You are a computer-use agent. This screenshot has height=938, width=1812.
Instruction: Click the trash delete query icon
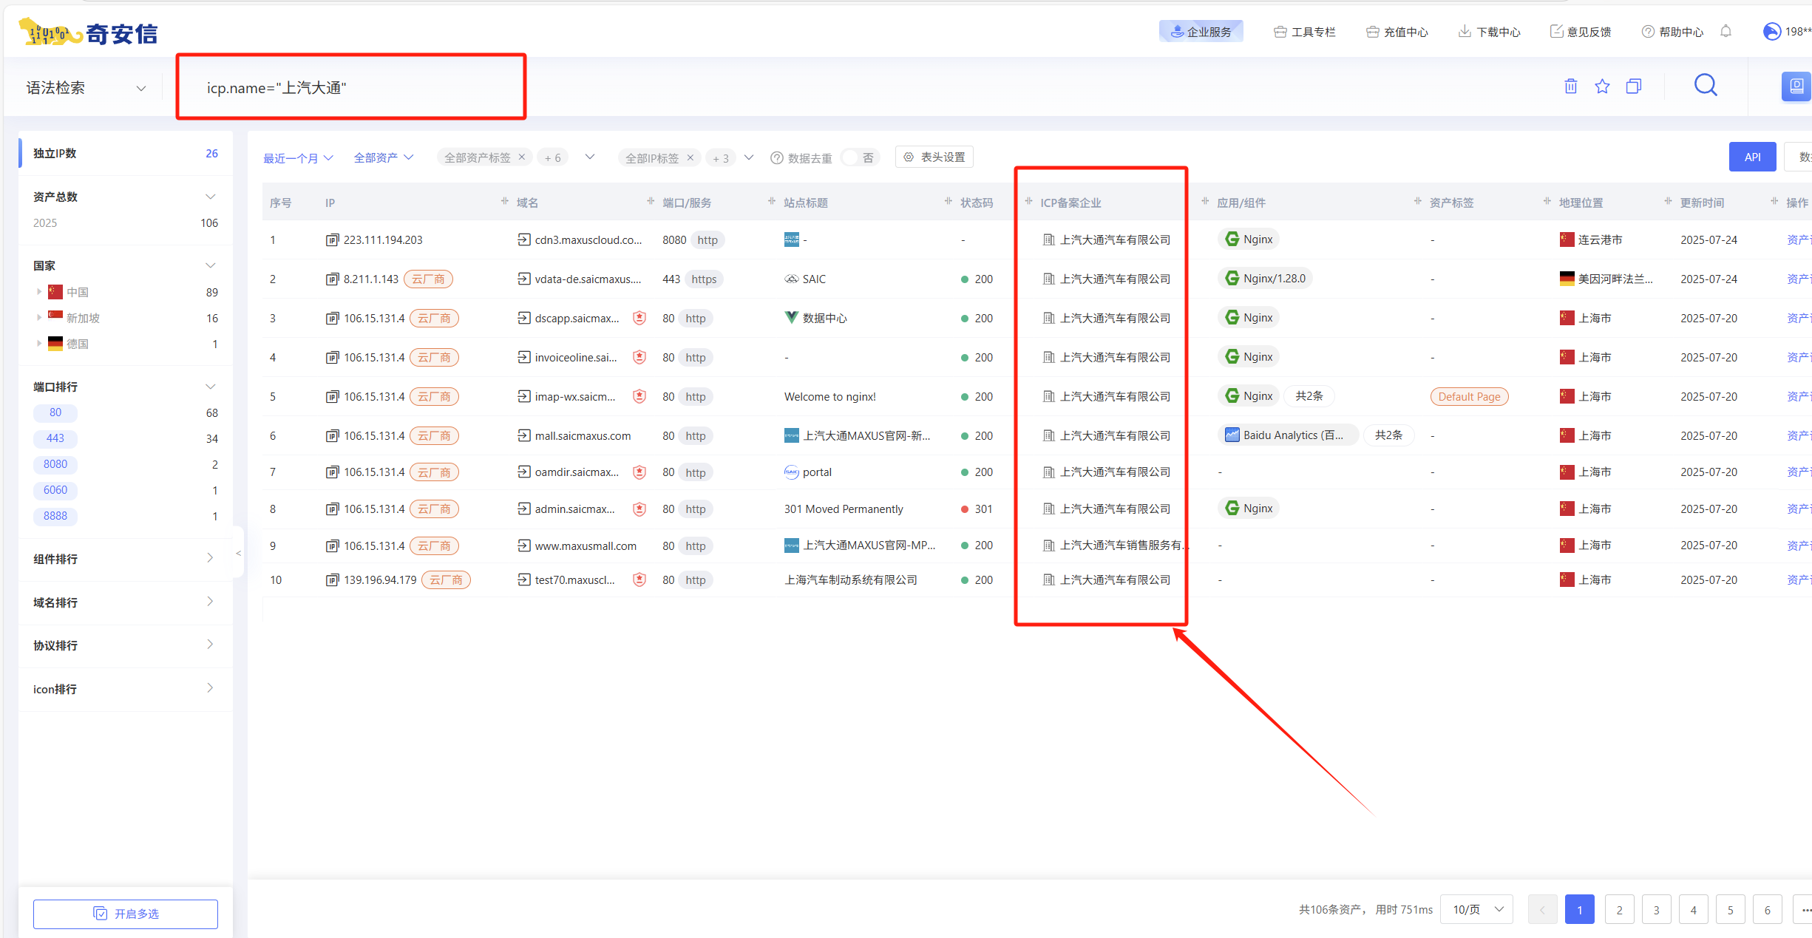[x=1571, y=86]
